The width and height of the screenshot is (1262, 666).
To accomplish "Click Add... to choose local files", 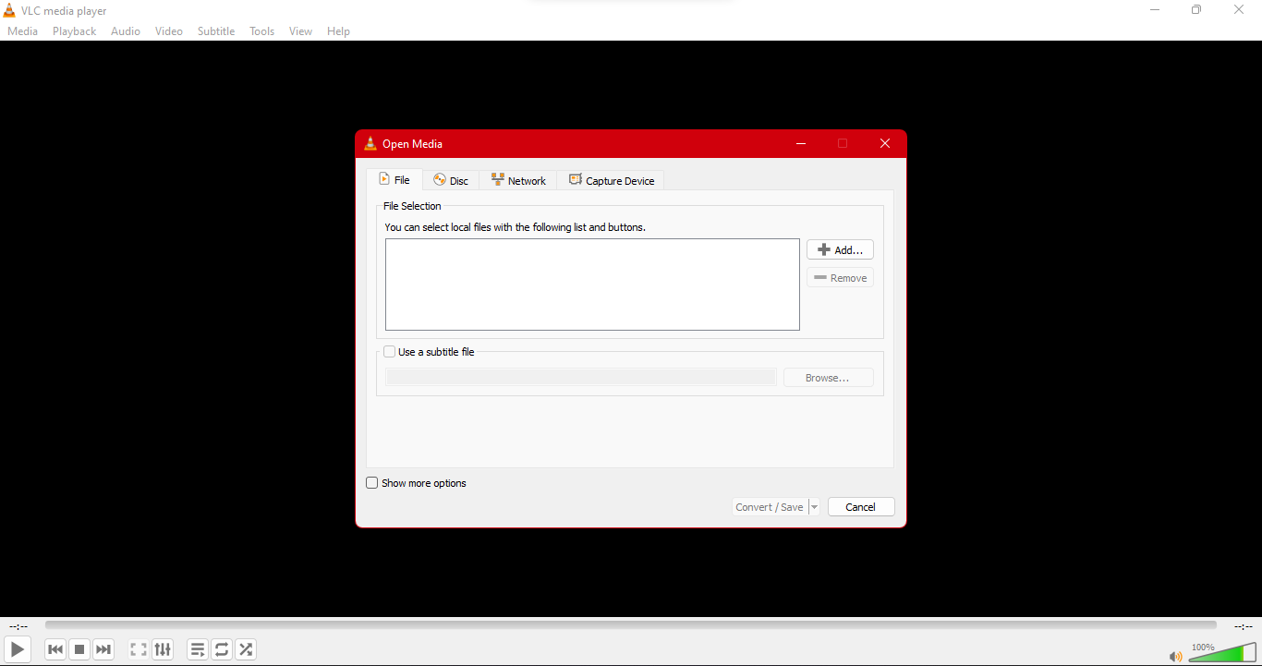I will tap(840, 250).
